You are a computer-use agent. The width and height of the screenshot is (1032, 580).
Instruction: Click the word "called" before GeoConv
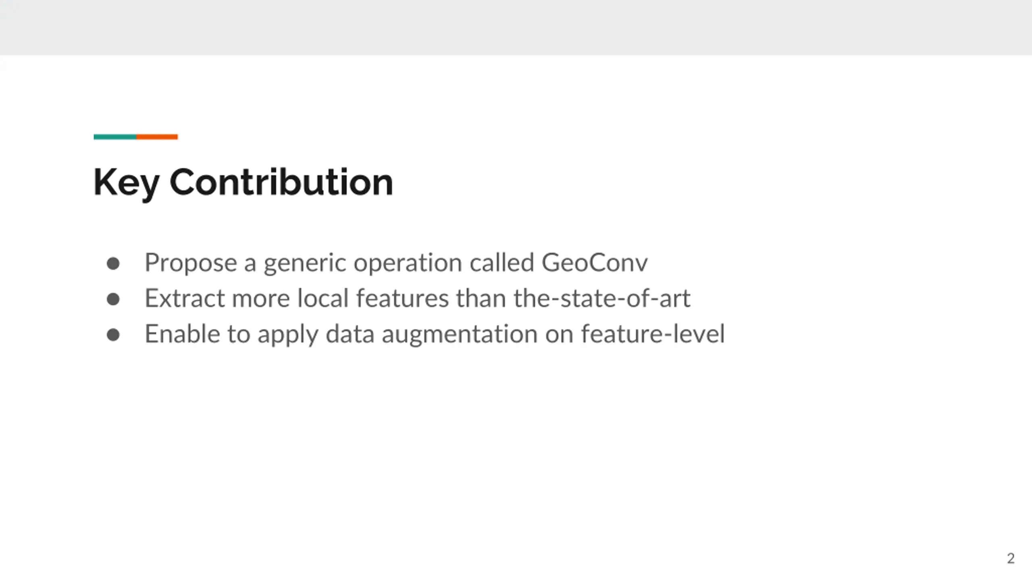(x=502, y=263)
